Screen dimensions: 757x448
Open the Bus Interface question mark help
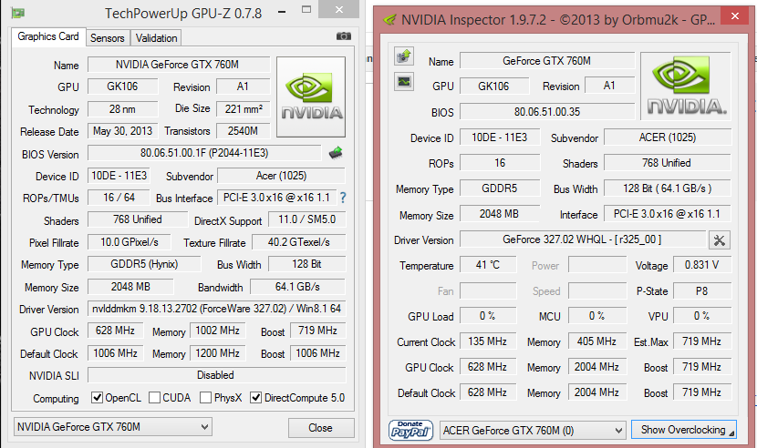[x=343, y=198]
